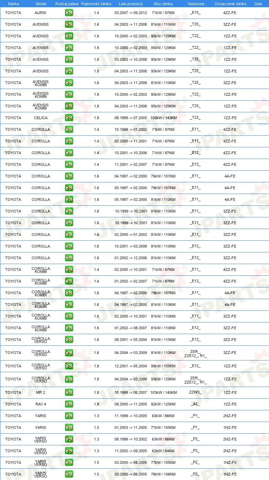Click the production dates 01.2003 -> 11.2005
Viewport: 269px width, 480px height.
tap(131, 427)
